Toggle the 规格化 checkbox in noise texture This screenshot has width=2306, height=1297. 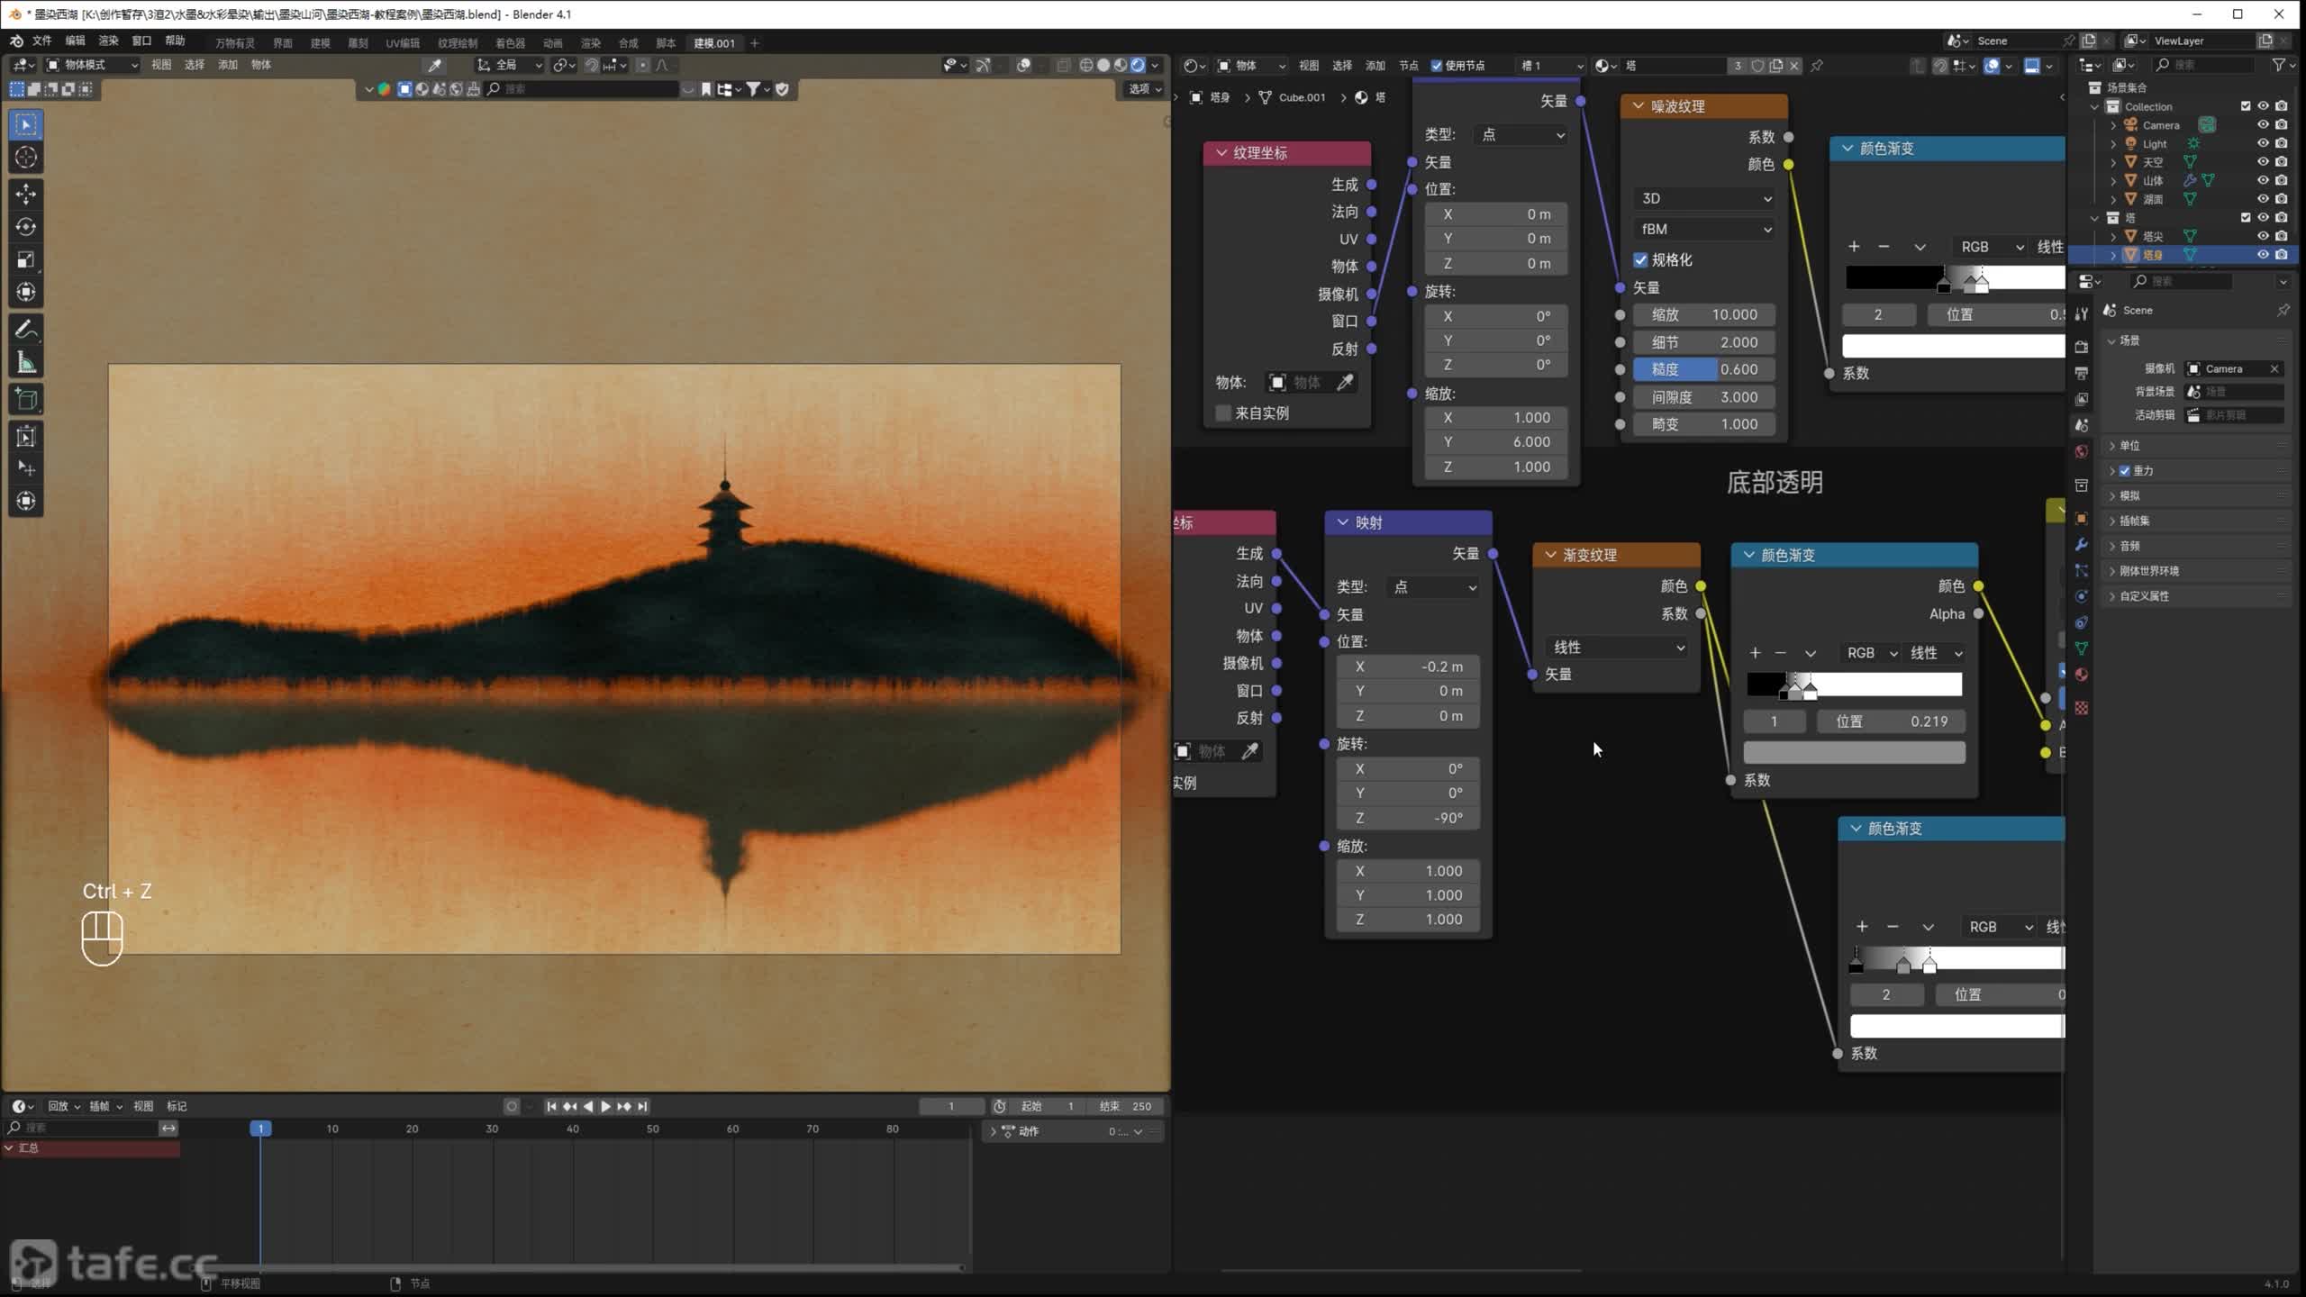[x=1641, y=260]
